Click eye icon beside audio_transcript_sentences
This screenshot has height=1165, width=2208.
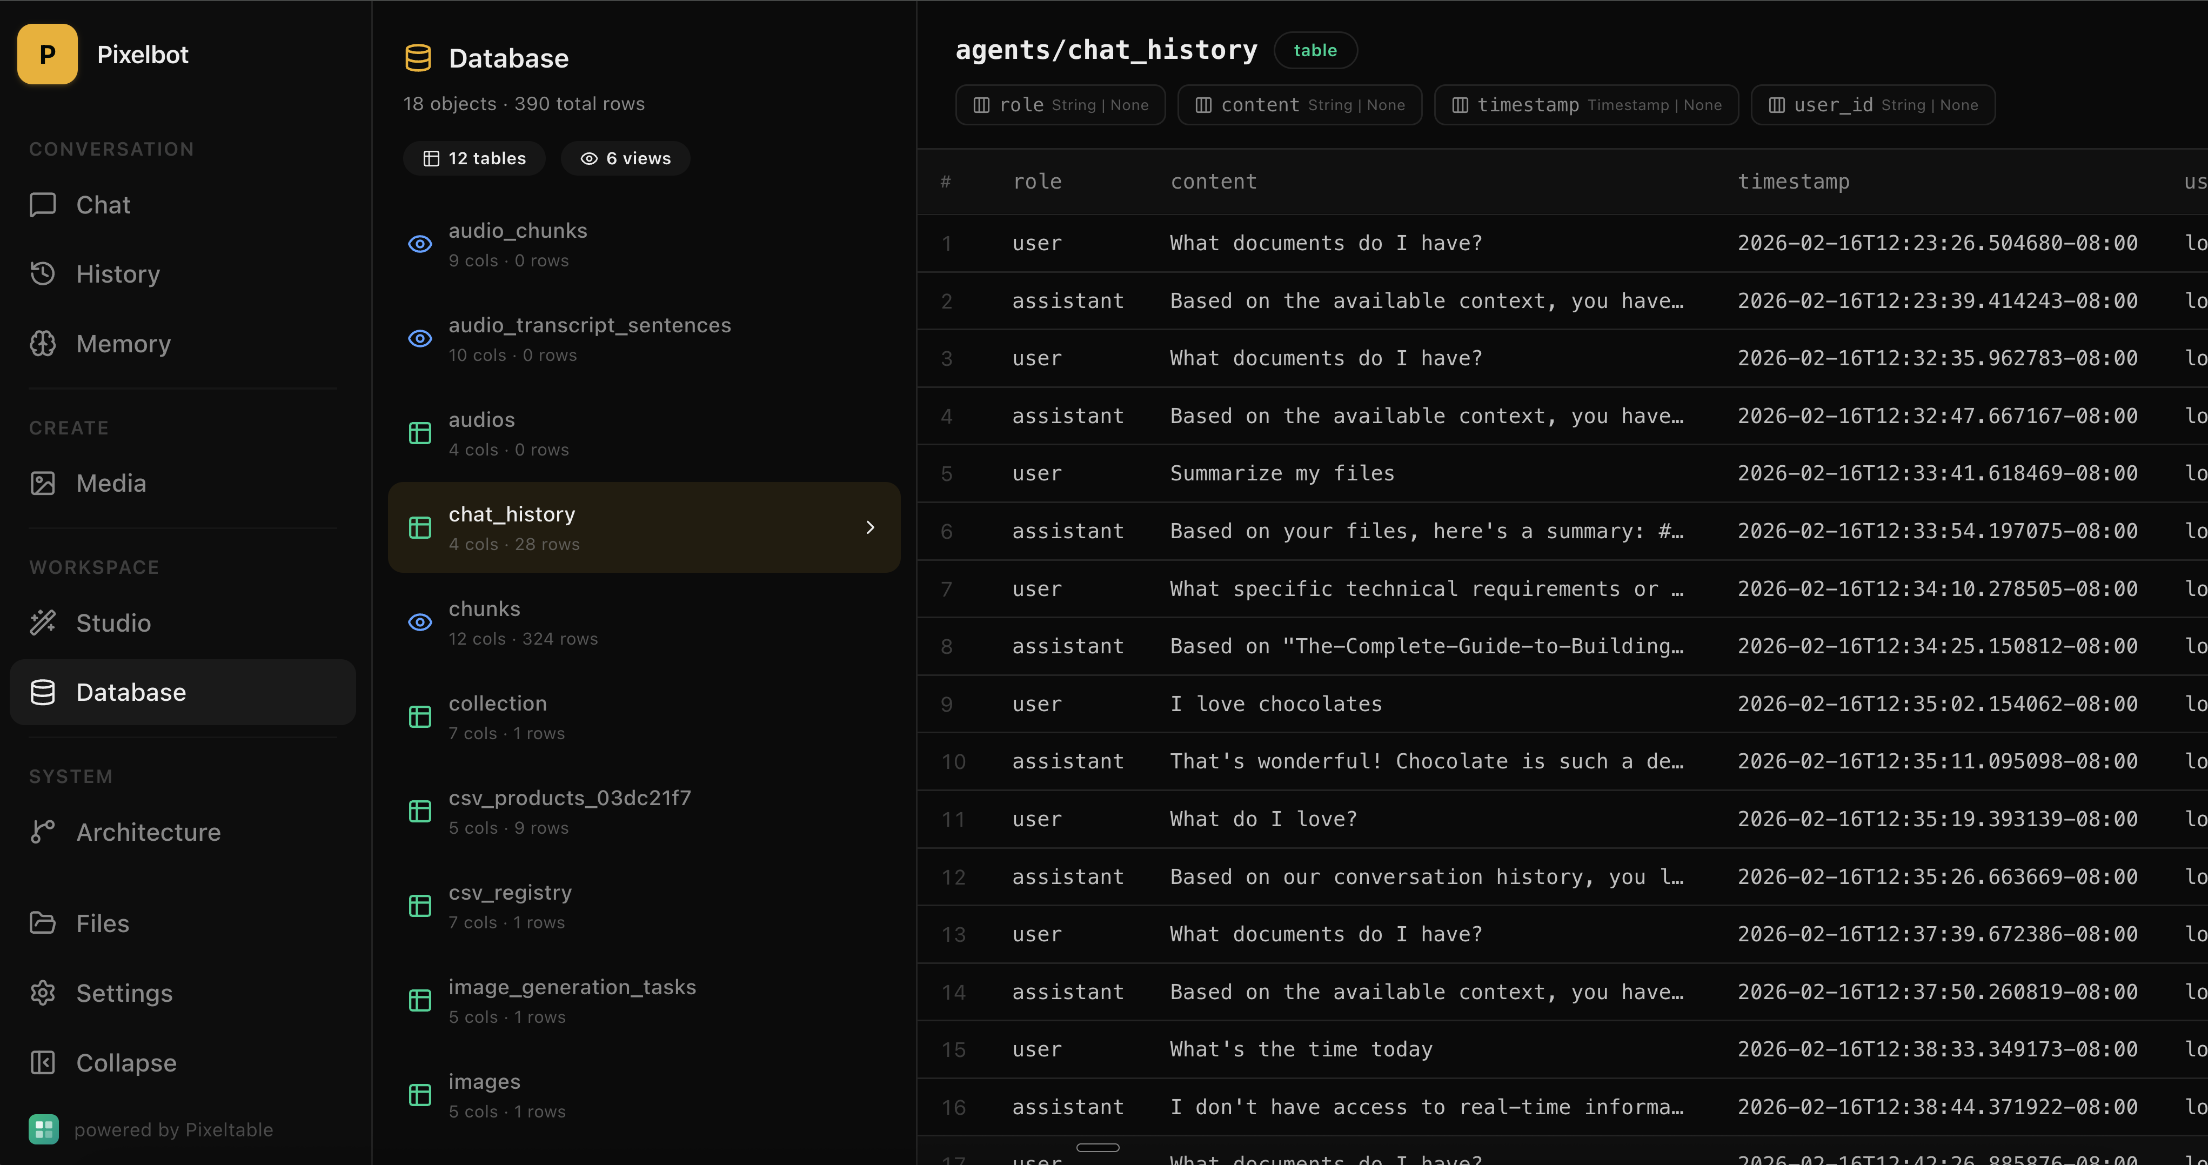[x=420, y=339]
